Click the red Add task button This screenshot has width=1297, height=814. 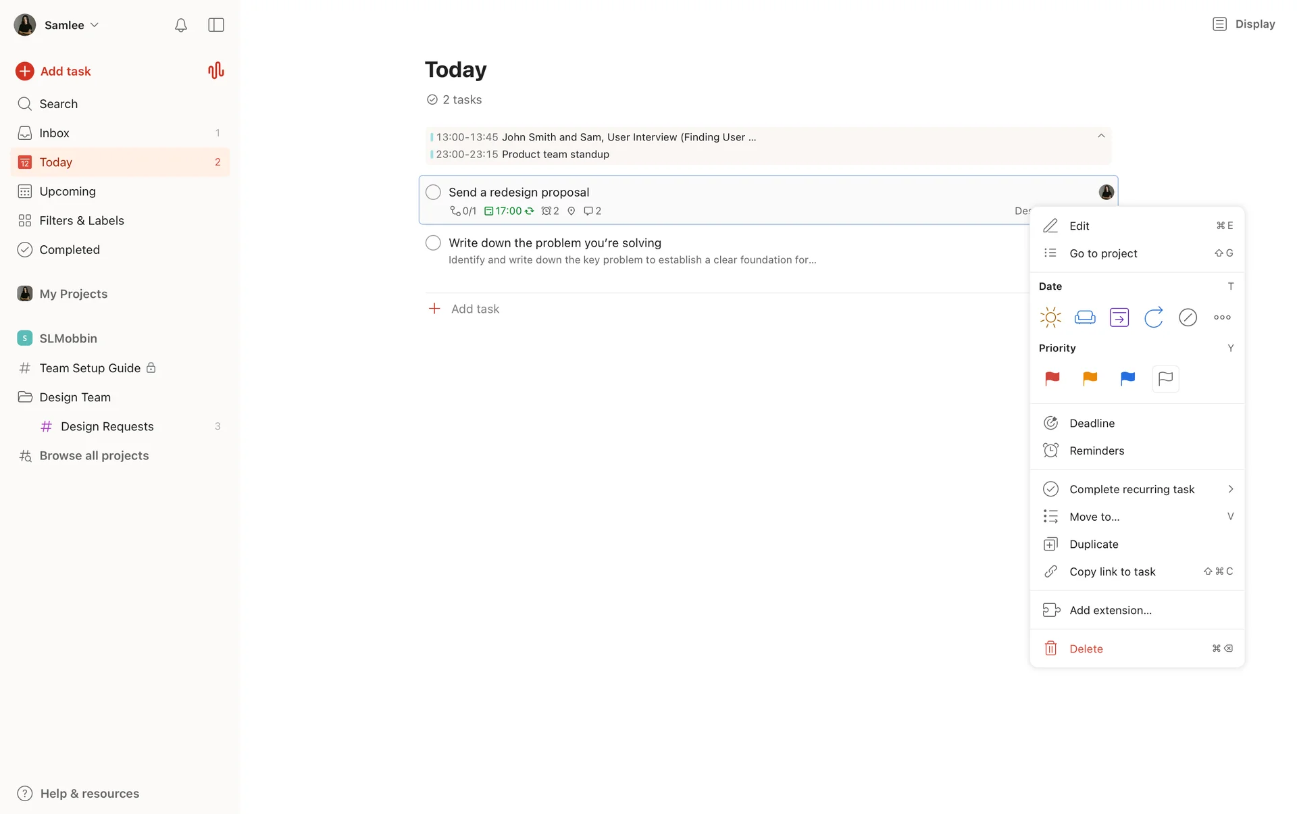tap(53, 71)
